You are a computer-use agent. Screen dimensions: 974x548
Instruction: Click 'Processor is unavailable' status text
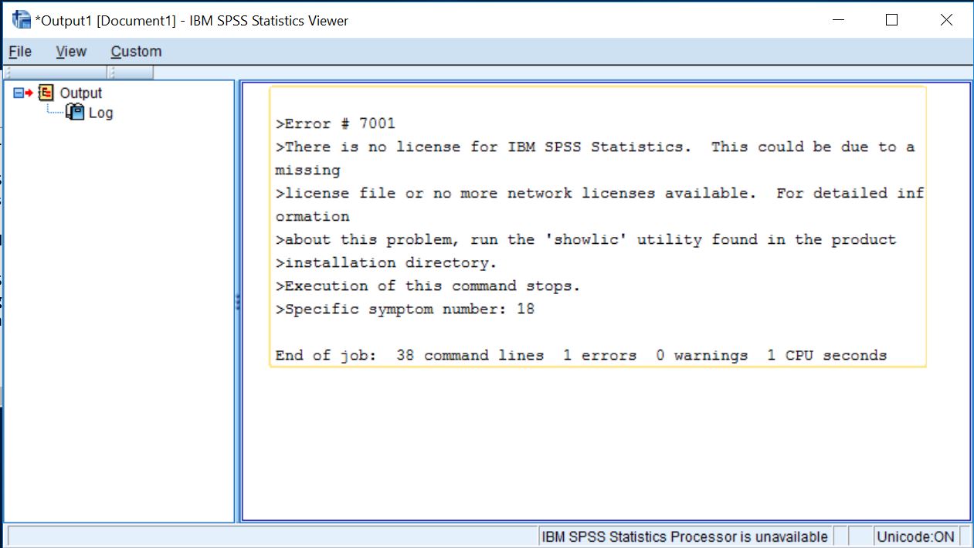click(x=684, y=536)
